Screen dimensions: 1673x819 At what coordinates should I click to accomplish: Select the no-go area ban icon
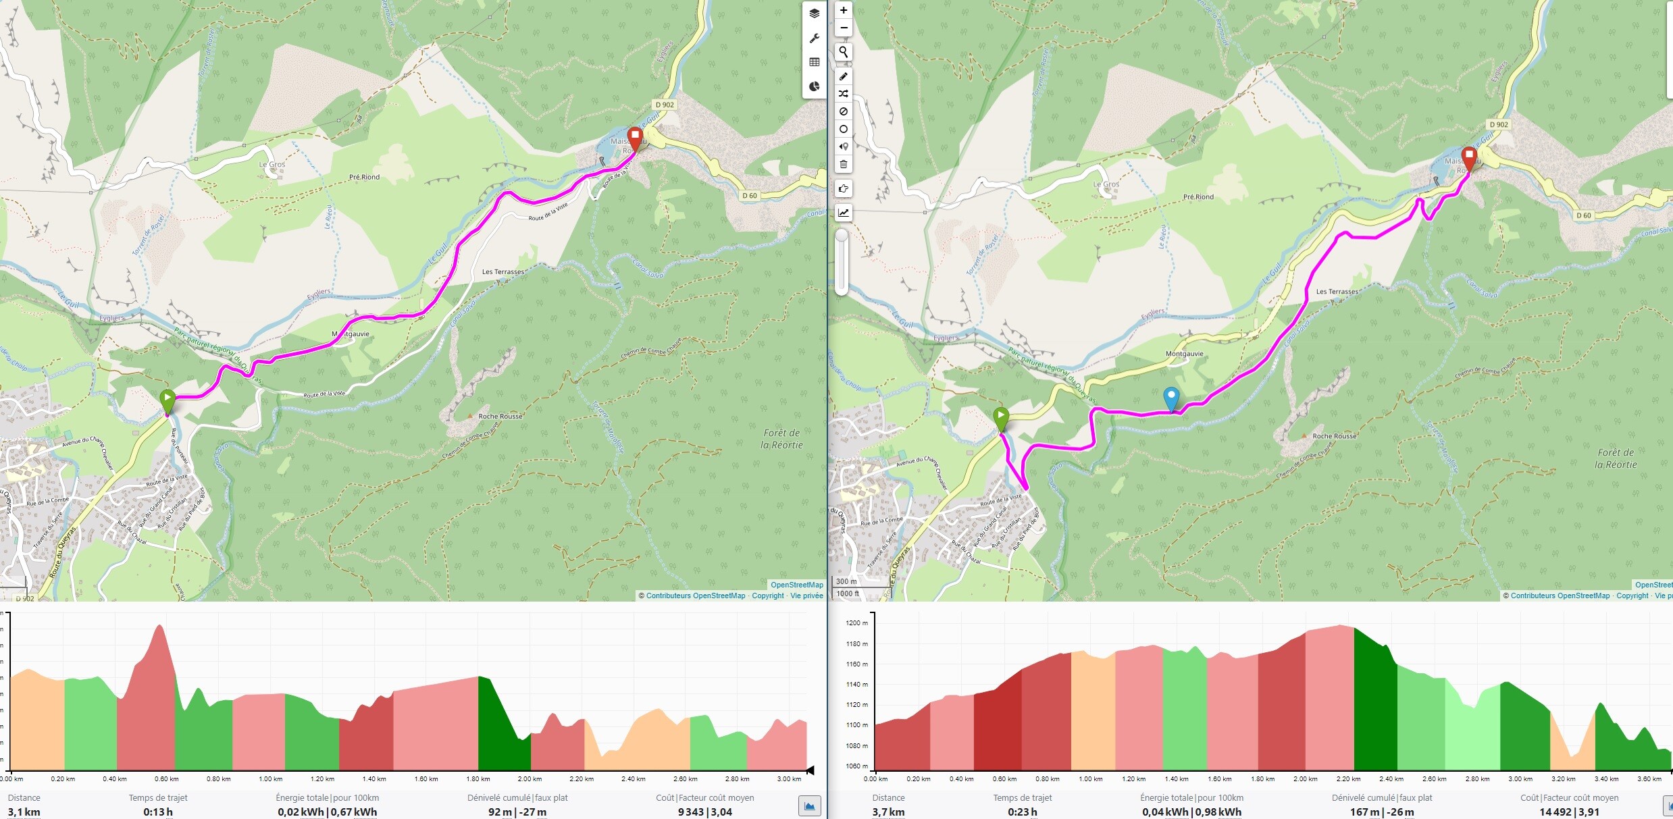[x=843, y=111]
